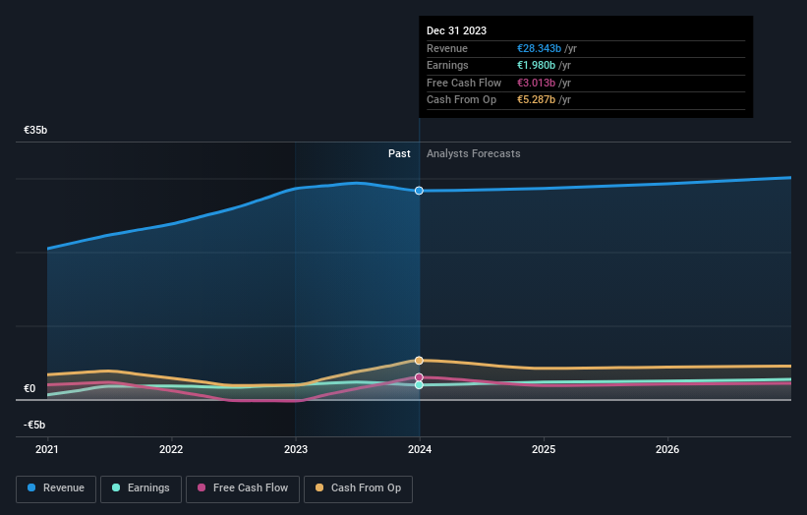807x515 pixels.
Task: Click the Revenue row label in tooltip
Action: coord(447,48)
